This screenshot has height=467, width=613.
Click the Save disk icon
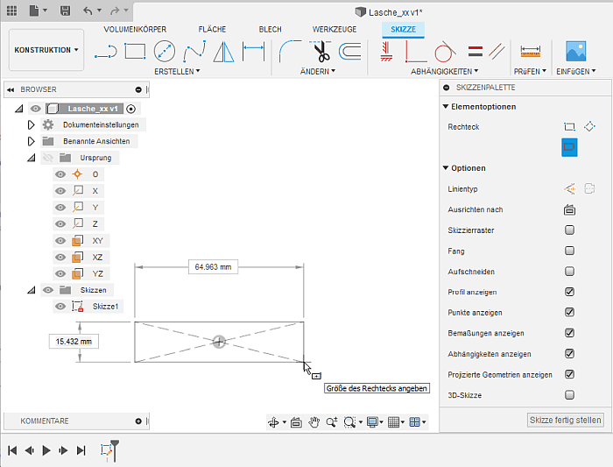coord(65,11)
